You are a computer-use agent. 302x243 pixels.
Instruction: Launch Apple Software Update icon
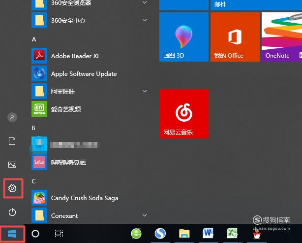[39, 73]
